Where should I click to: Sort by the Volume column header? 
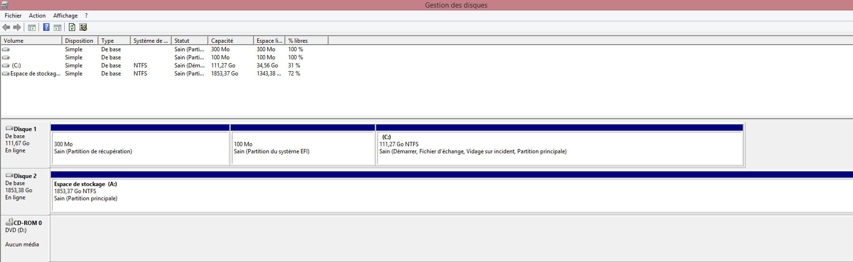pyautogui.click(x=31, y=41)
